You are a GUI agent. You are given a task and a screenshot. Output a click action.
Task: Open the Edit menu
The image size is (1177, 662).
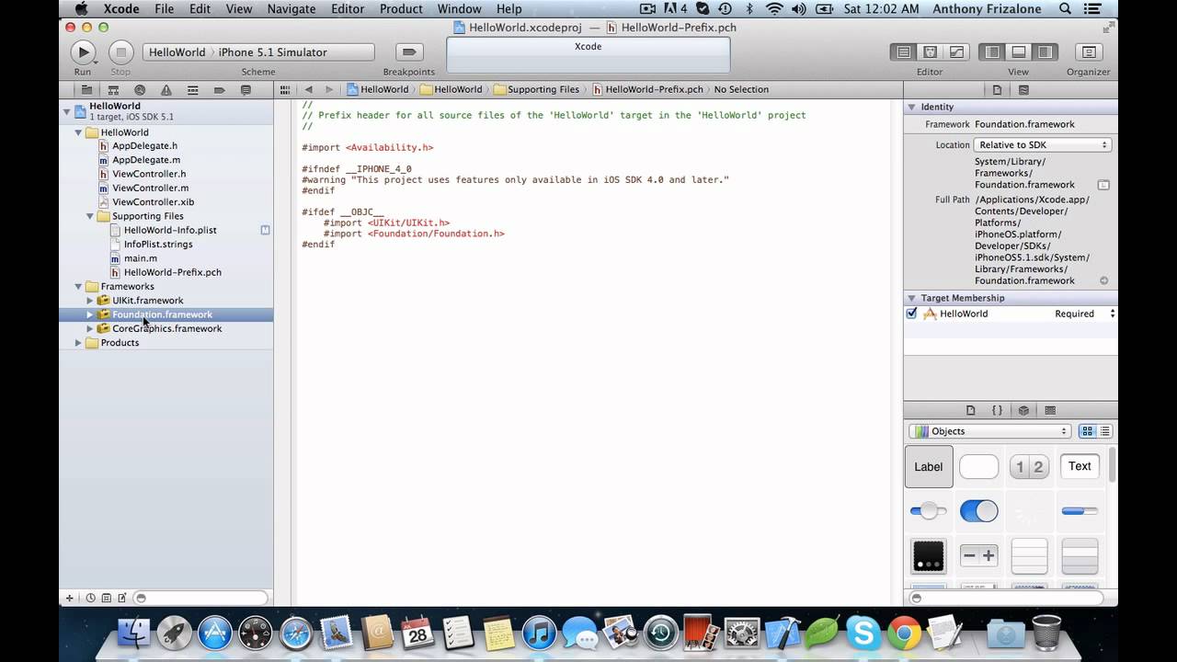click(200, 9)
